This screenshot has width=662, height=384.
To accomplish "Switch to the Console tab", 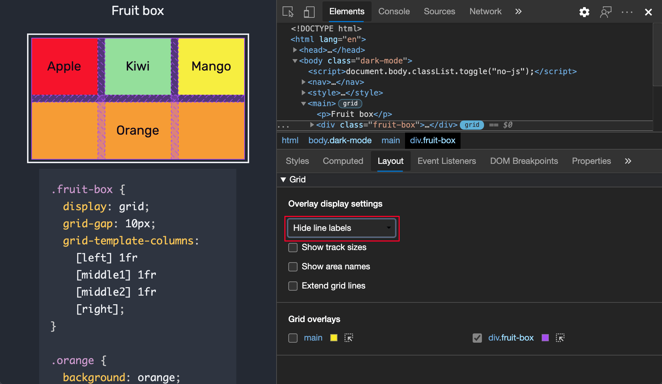I will (394, 11).
